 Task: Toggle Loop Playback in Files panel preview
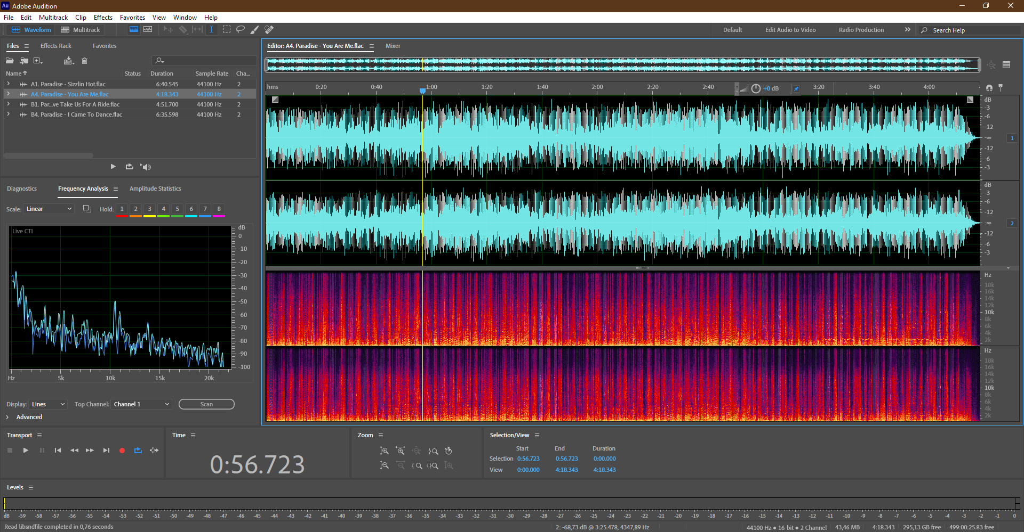point(129,167)
